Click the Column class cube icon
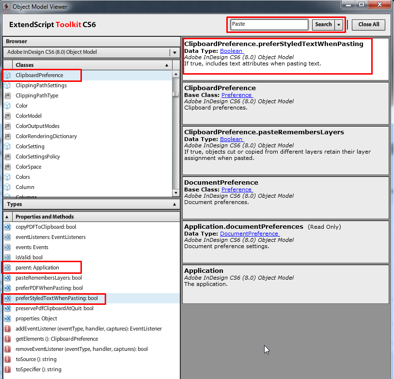Image resolution: width=394 pixels, height=379 pixels. click(x=8, y=187)
